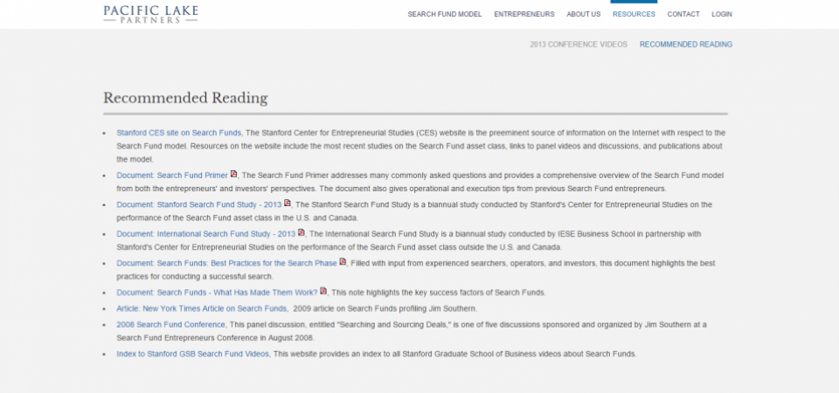Screen dimensions: 839x393
Task: Click the Recommended Reading page heading
Action: tap(185, 99)
